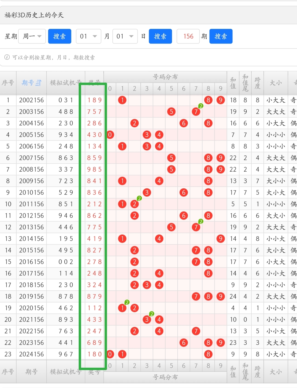This screenshot has width=297, height=388.
Task: Click the green 2 badge in row 2020156
Action: (127, 302)
